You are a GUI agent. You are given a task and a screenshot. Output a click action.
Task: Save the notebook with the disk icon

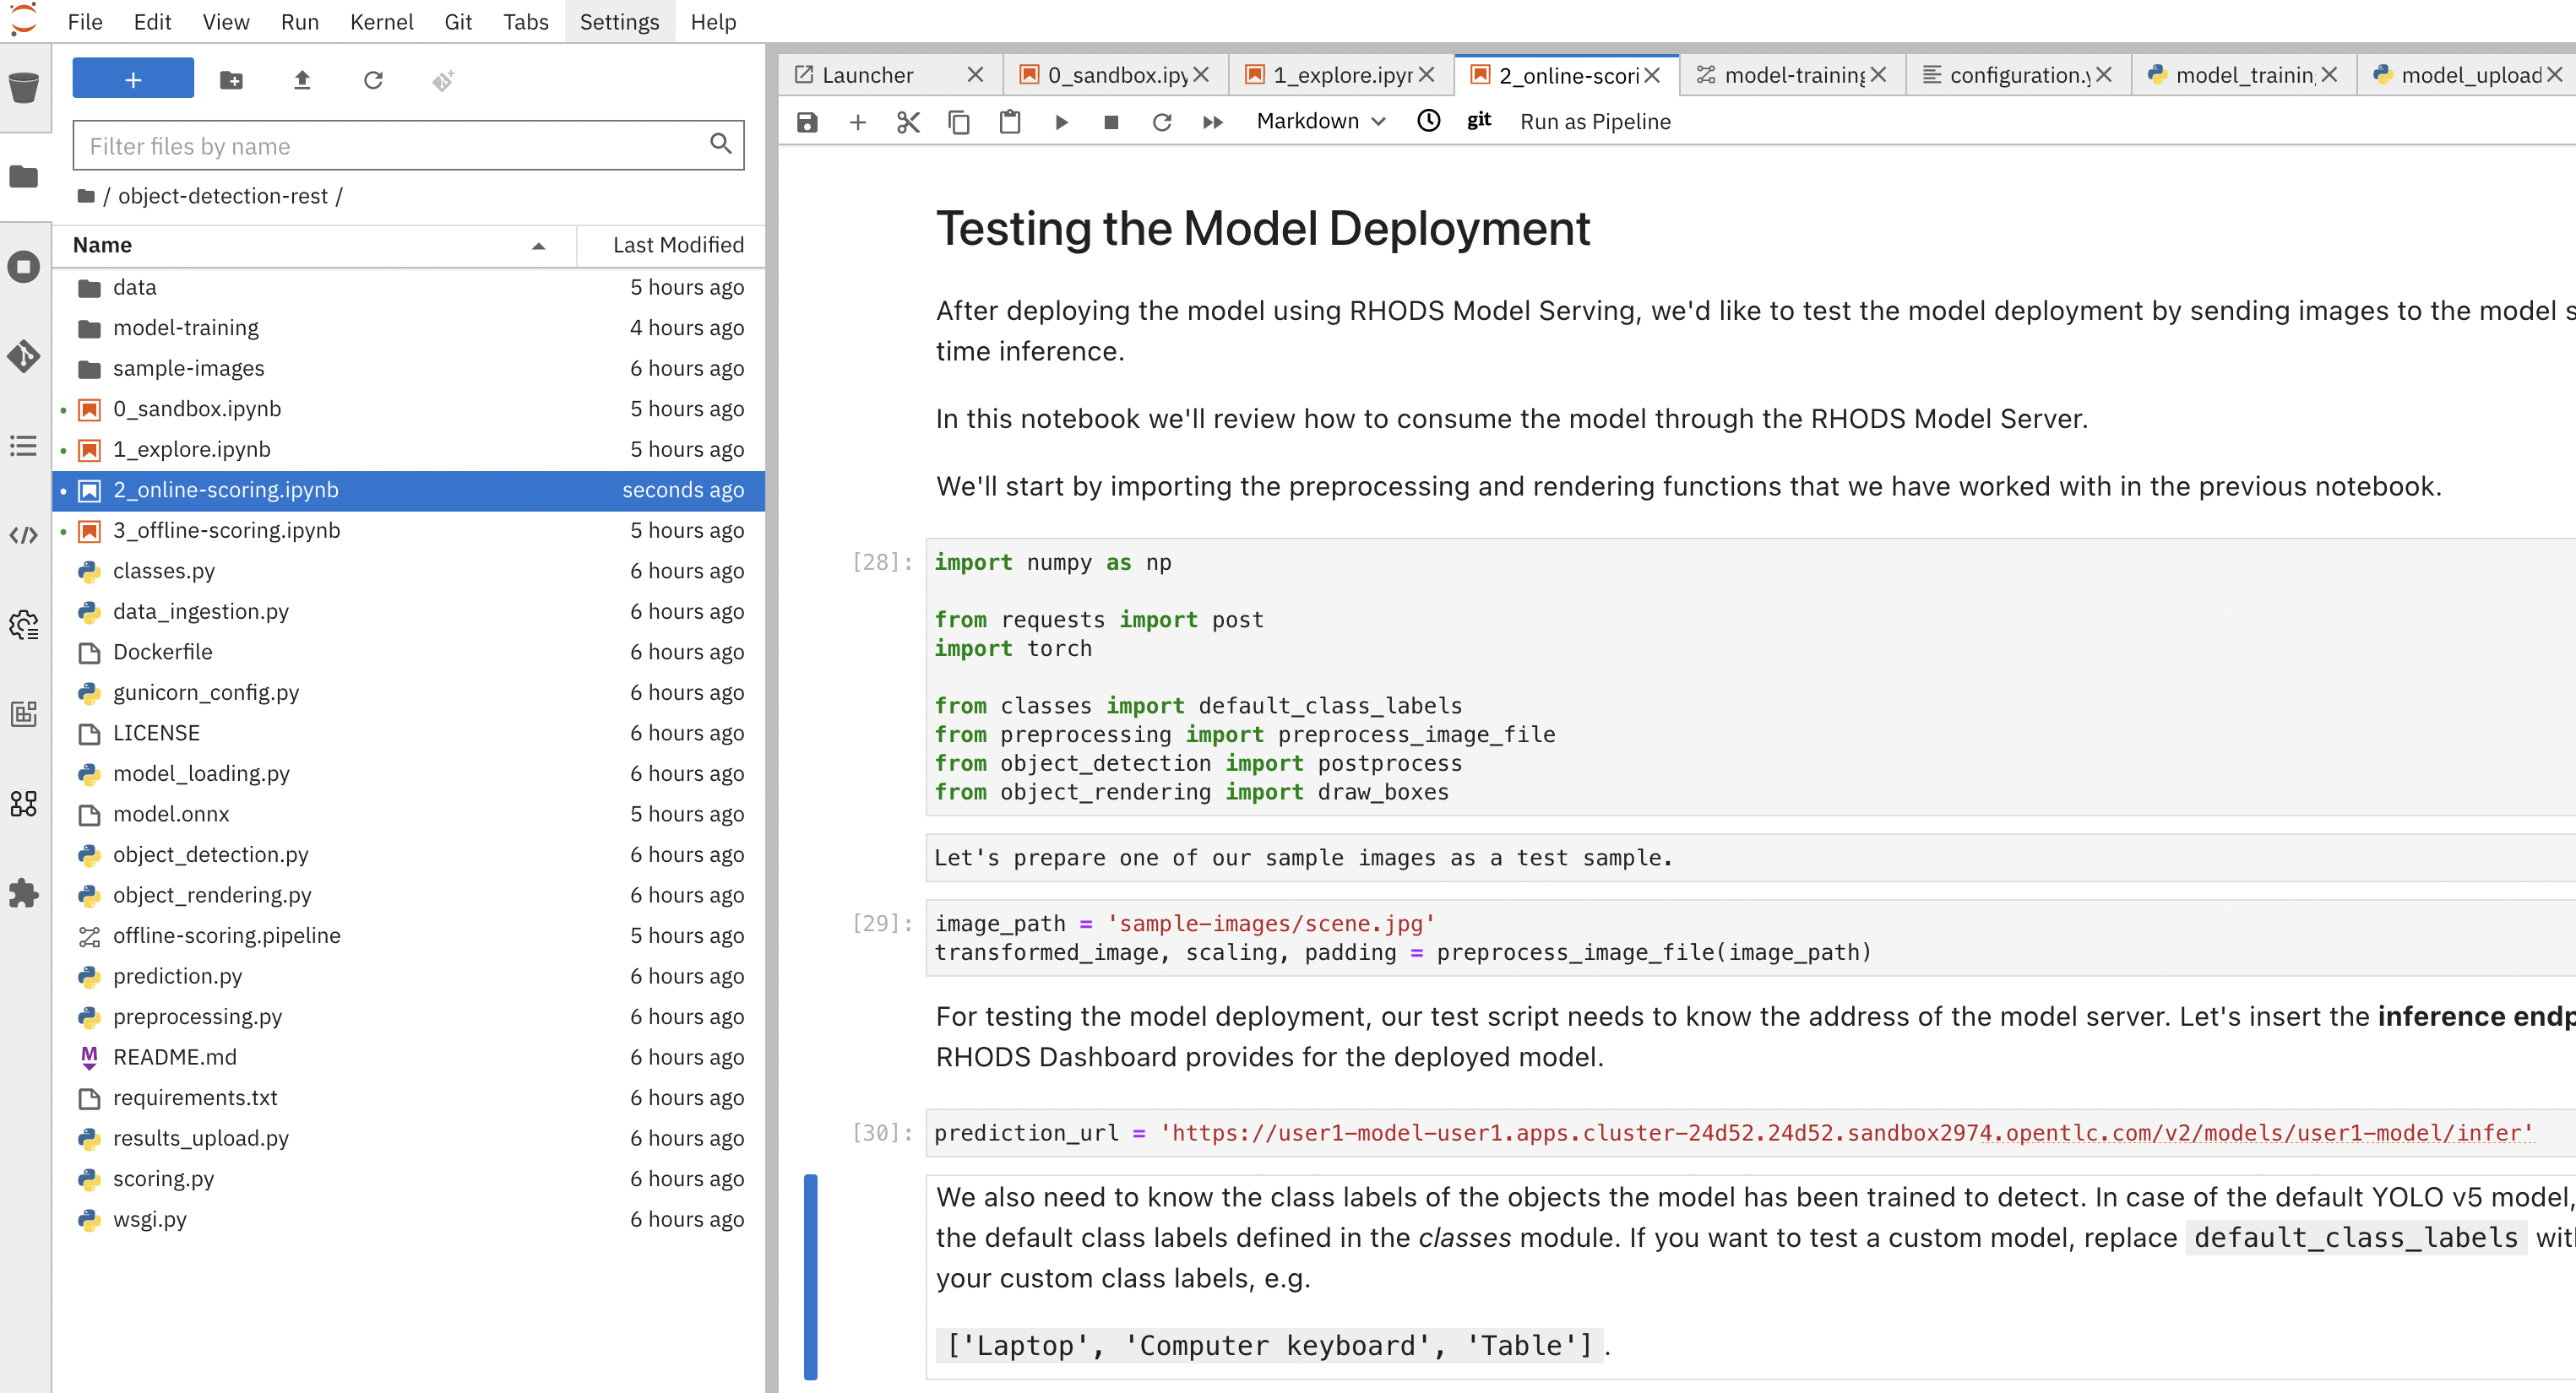coord(807,122)
